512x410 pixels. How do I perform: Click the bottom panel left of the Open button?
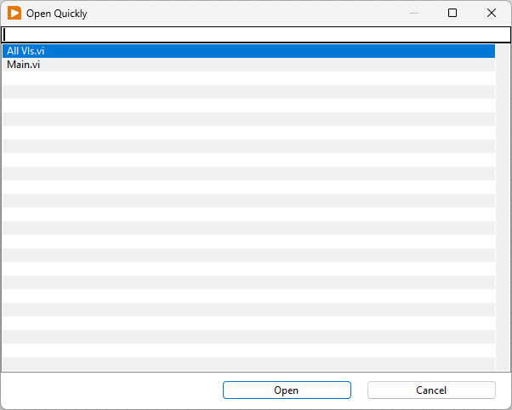[x=111, y=390]
